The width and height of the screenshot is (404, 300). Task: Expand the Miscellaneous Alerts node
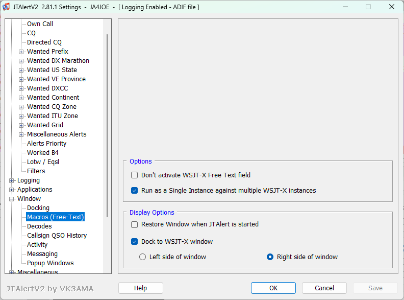coord(21,134)
